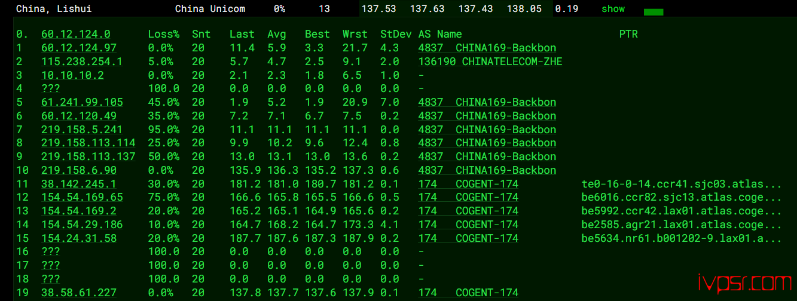
Task: Open COGENT-174 AS link on the 38.142.245.1 row
Action: (468, 184)
